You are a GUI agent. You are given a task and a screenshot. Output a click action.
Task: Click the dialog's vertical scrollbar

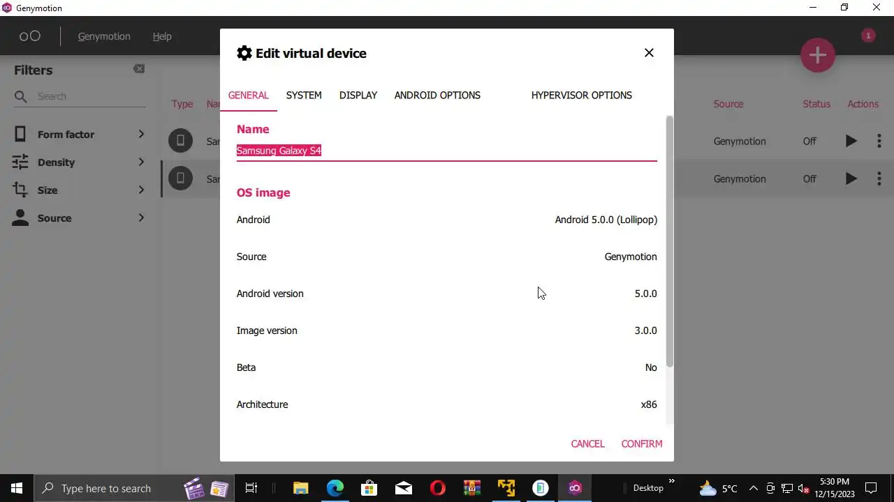point(669,241)
